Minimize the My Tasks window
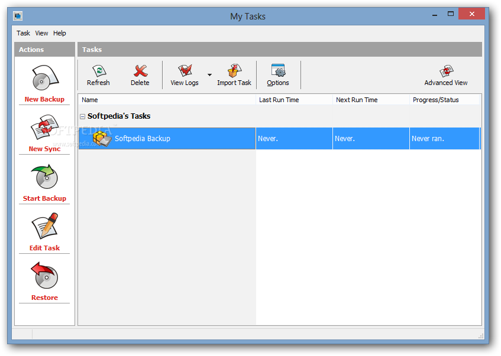501x356 pixels. 435,14
